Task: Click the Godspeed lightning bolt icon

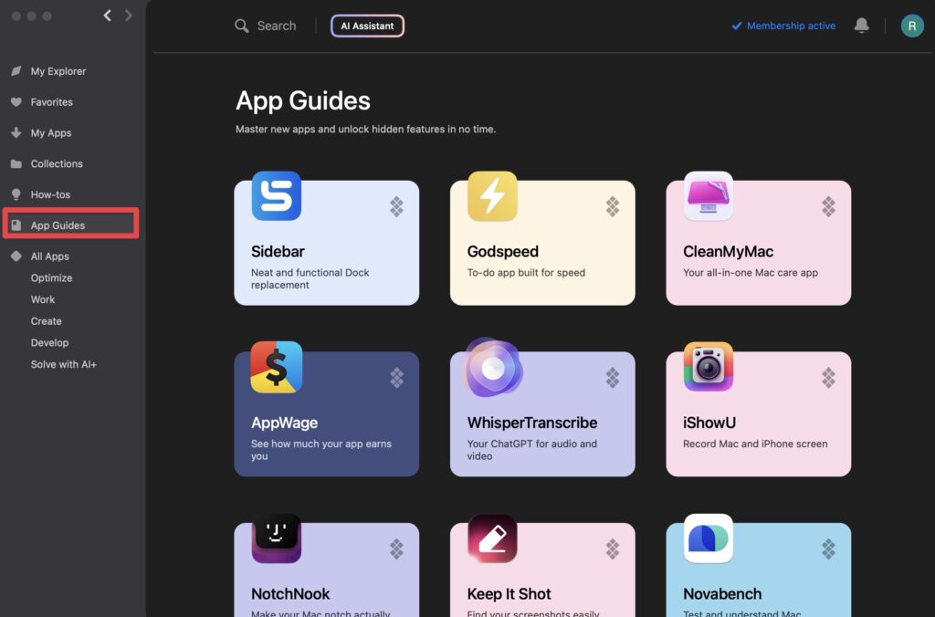Action: [492, 196]
